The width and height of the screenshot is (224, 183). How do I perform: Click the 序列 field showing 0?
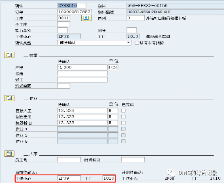click(135, 18)
